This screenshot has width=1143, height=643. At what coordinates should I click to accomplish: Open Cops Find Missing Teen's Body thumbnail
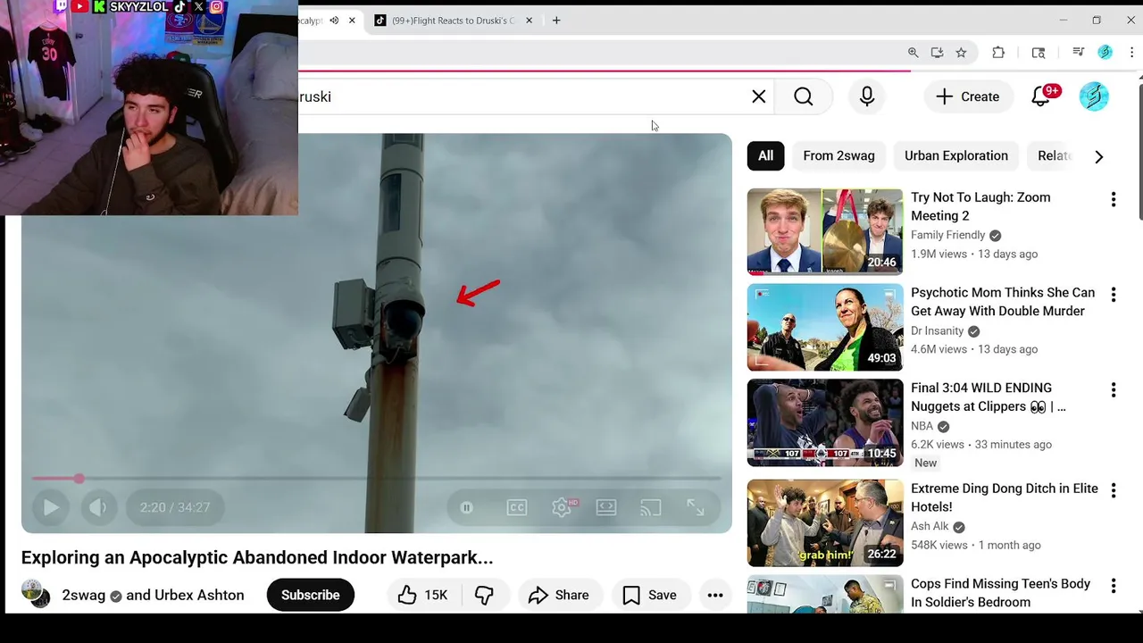[x=825, y=594]
